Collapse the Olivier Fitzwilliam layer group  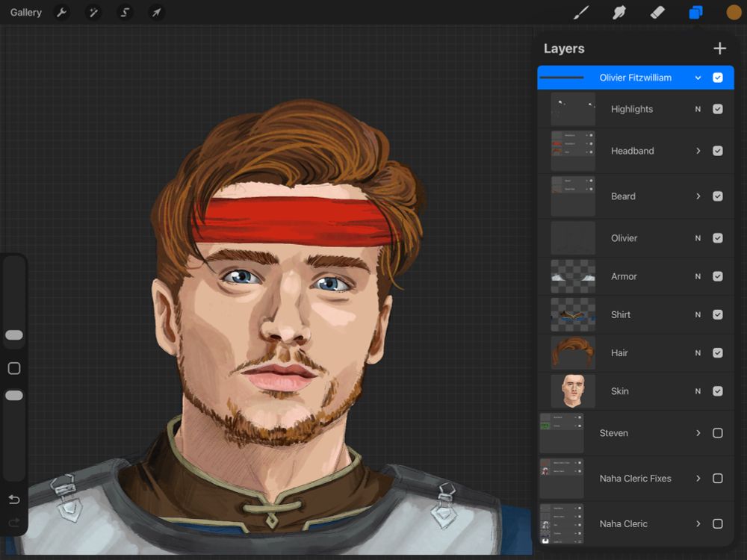698,77
